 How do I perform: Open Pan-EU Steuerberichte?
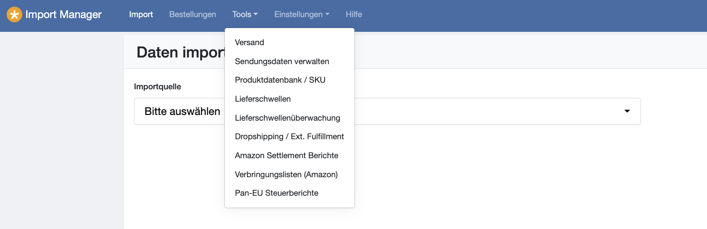[290, 193]
